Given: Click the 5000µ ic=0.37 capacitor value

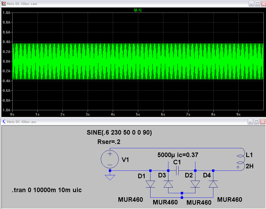Looking at the screenshot, I should pyautogui.click(x=178, y=155).
